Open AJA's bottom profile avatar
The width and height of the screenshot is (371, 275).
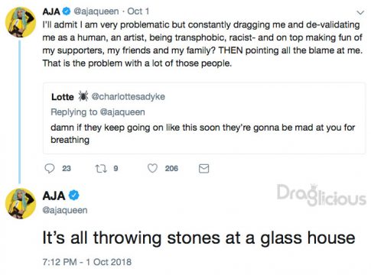coord(21,203)
